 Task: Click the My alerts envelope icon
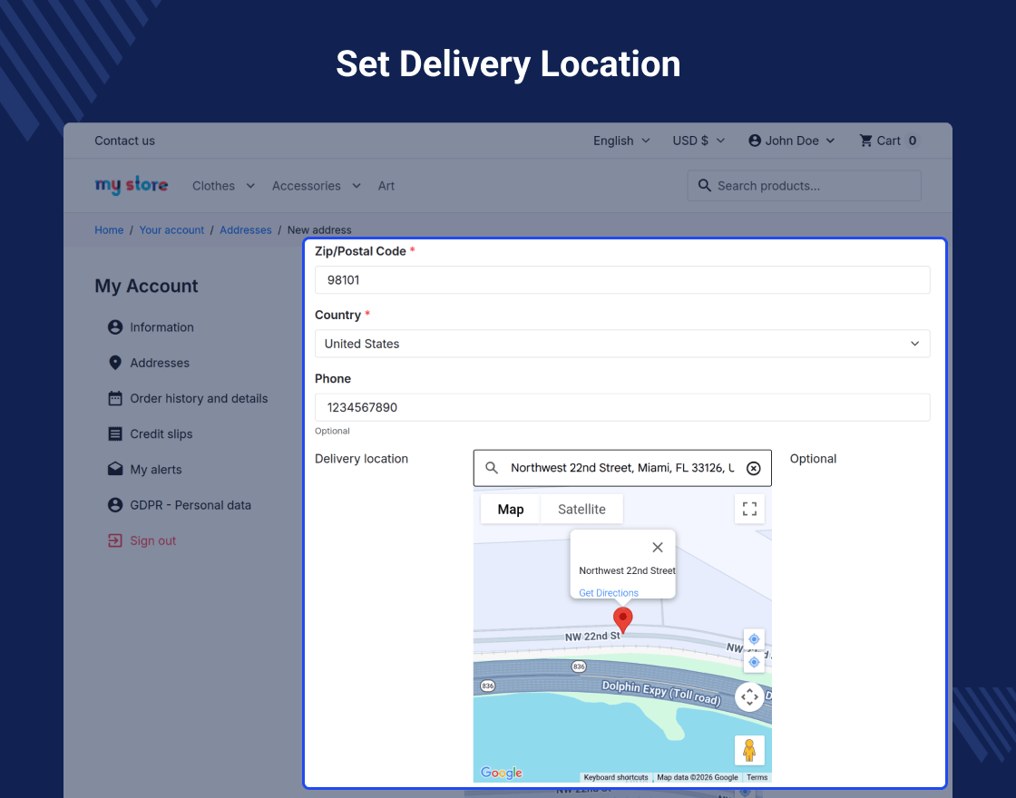pyautogui.click(x=115, y=469)
